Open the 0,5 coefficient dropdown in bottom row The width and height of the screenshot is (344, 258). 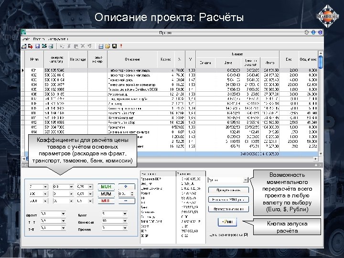pyautogui.click(x=90, y=201)
